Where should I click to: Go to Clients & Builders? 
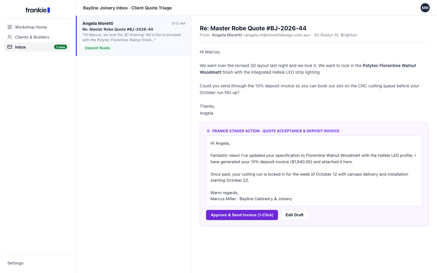coord(37,37)
